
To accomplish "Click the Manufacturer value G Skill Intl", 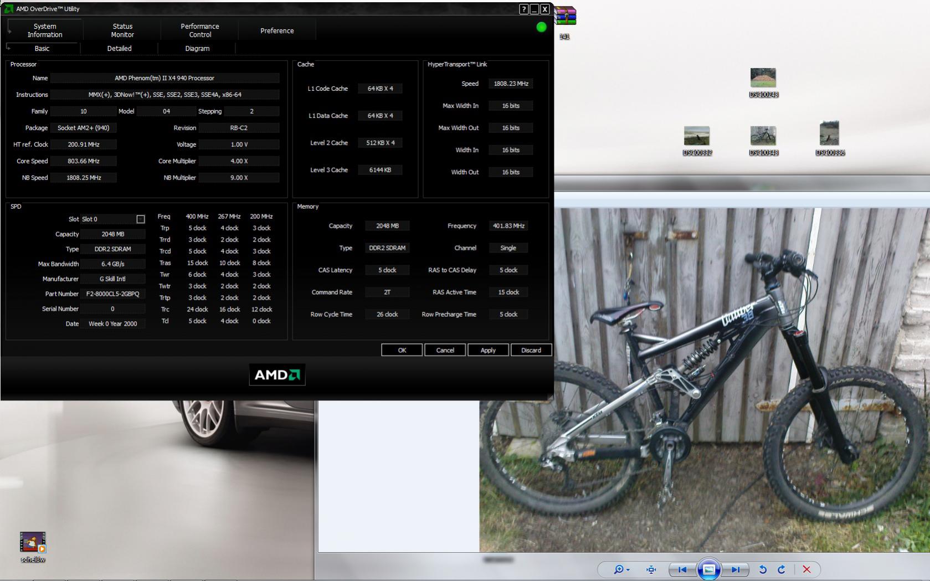I will (x=113, y=279).
